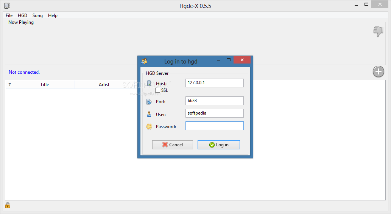The height and width of the screenshot is (214, 391).
Task: Click the Cancel button
Action: pyautogui.click(x=173, y=145)
